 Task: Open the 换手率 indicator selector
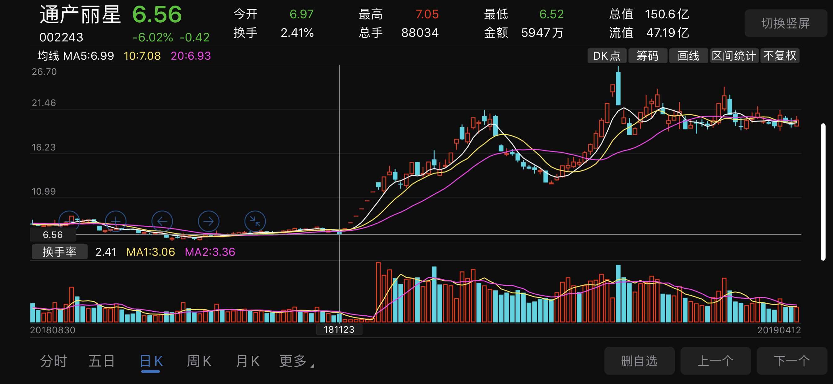59,252
